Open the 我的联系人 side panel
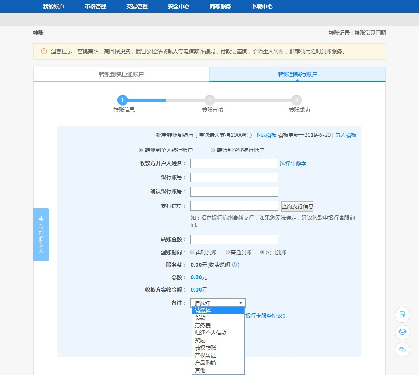 click(x=41, y=235)
